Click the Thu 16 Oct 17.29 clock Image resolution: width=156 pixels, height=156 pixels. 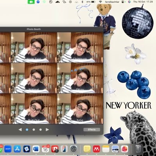click(x=143, y=2)
